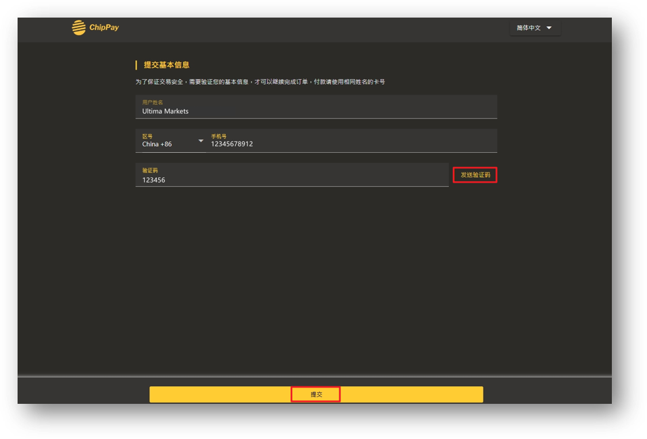Click the 发送验证码 send code button
The height and width of the screenshot is (439, 647).
475,175
